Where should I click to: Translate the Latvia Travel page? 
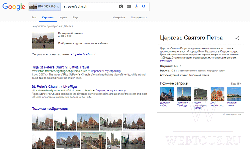[106, 71]
